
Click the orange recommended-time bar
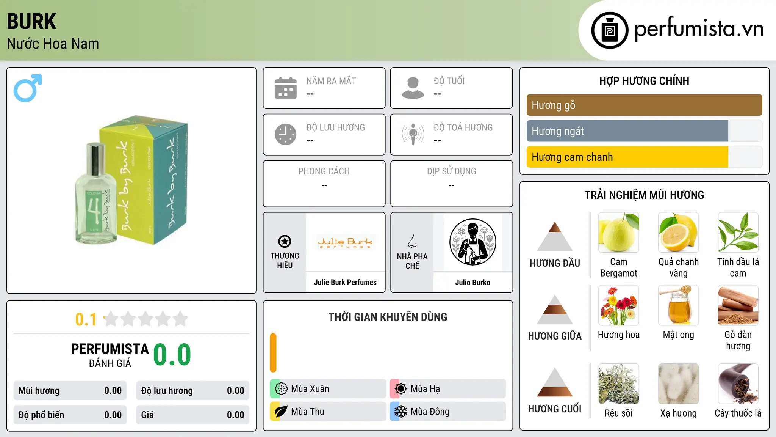coord(273,353)
